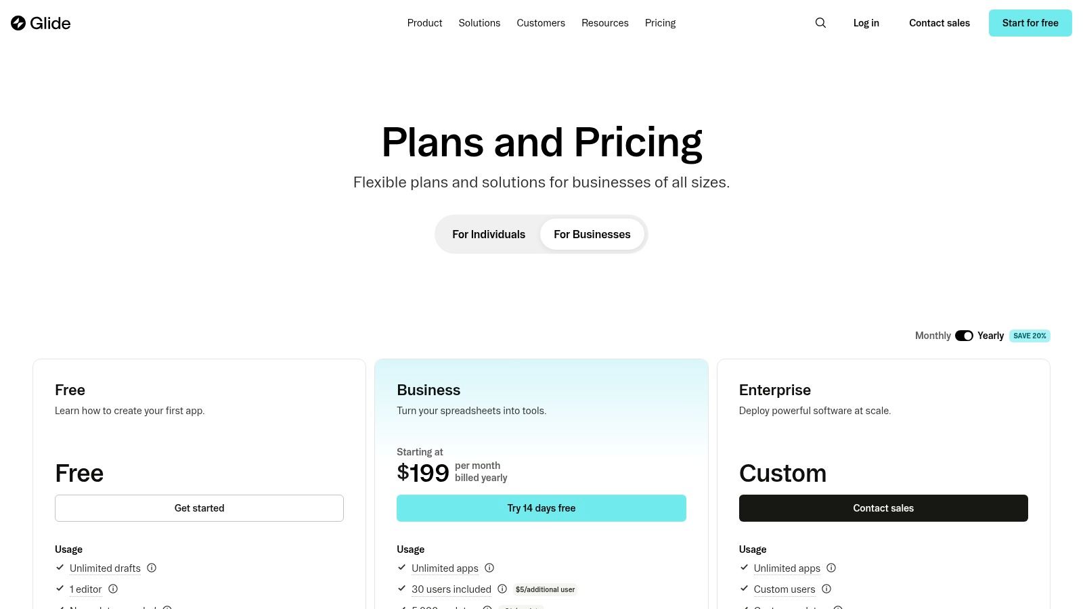Image resolution: width=1083 pixels, height=609 pixels.
Task: View info icon for Unlimited apps in Business plan
Action: (x=489, y=568)
